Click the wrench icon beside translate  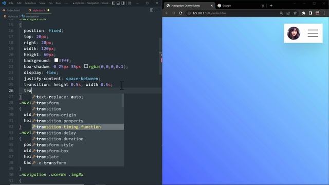point(34,157)
